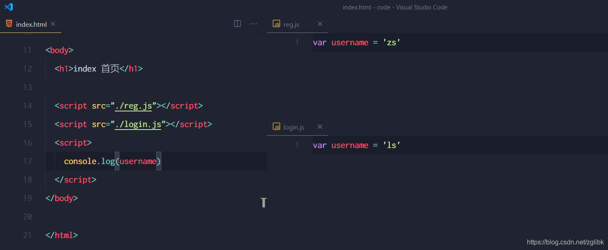Screen dimensions: 608x250
Task: Click the 'ls' string in login.js
Action: click(x=392, y=145)
